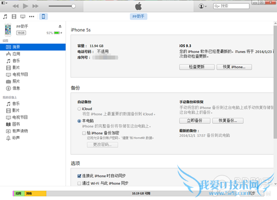Screen dimensions: 277x200
Task: Click the 应用 storage bar segment
Action: (19, 194)
